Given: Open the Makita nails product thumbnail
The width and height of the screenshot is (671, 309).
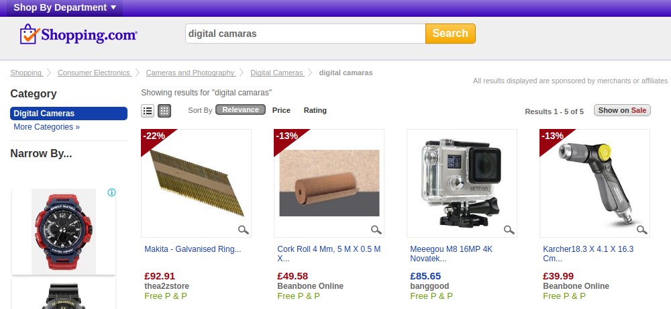Looking at the screenshot, I should [x=197, y=183].
